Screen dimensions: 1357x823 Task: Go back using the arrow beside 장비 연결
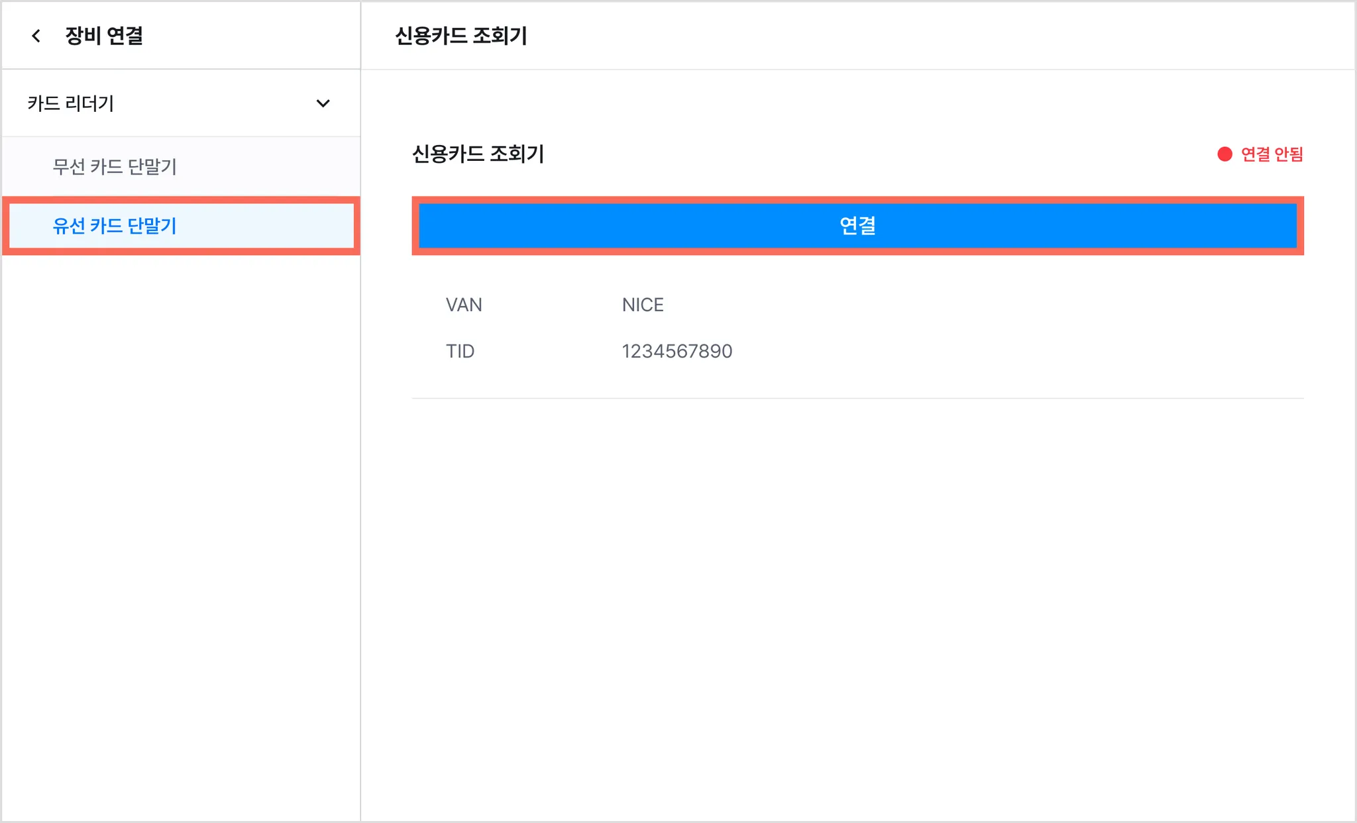click(36, 36)
